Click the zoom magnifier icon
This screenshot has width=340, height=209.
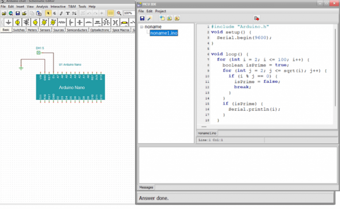coord(119,13)
